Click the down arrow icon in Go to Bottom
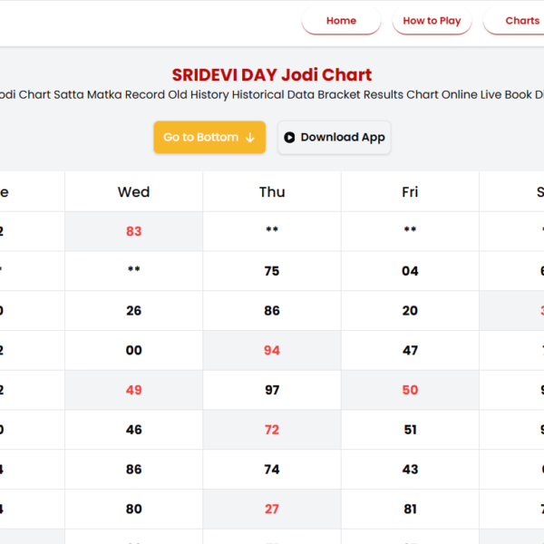The width and height of the screenshot is (544, 544). pos(250,138)
